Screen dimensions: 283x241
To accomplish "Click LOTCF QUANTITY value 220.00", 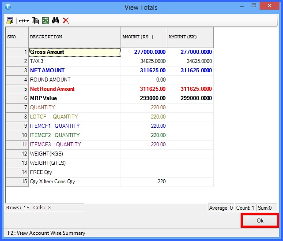I will (x=144, y=117).
